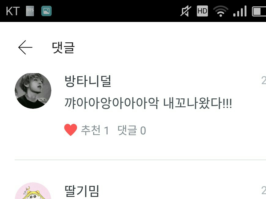Tap the 댓글 page title
Image resolution: width=266 pixels, height=199 pixels.
(x=63, y=48)
